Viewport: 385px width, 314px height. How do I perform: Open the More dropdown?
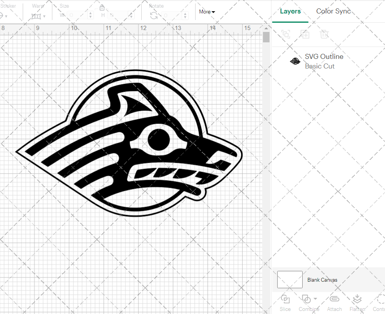[207, 12]
